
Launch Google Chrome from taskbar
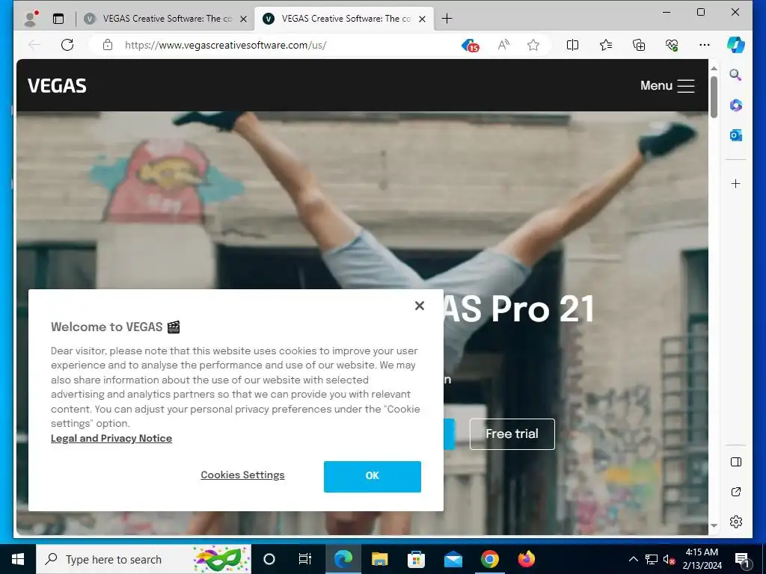pos(489,559)
